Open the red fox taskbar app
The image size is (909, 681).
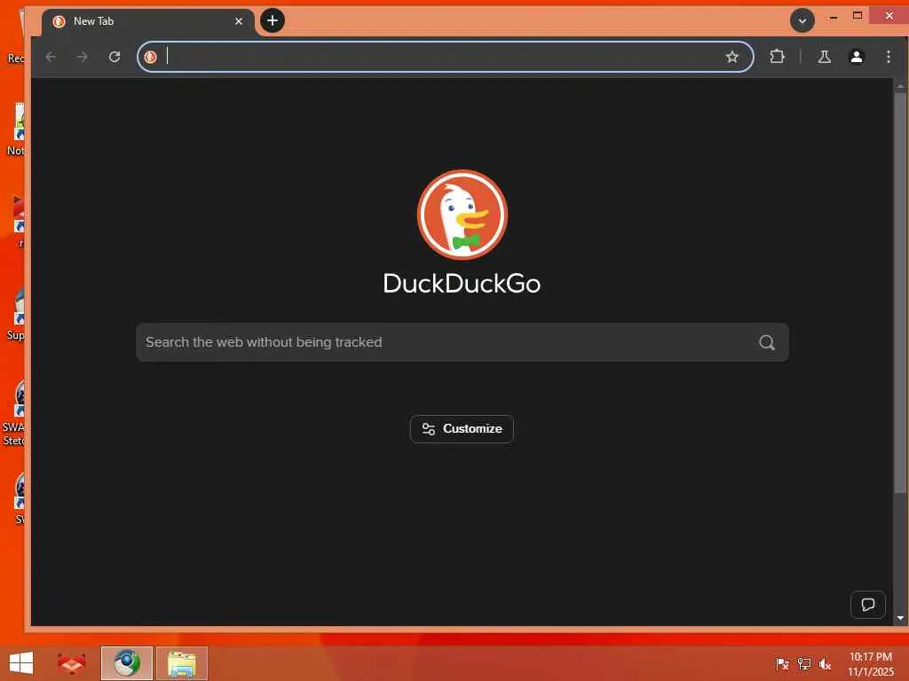tap(71, 663)
